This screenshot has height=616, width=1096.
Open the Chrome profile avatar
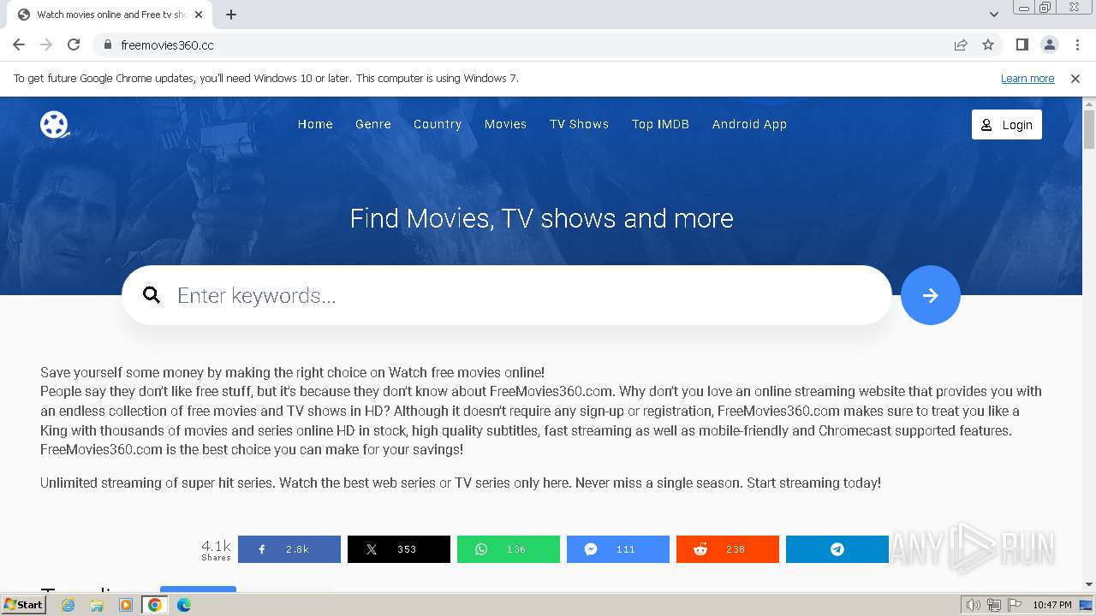pos(1049,44)
